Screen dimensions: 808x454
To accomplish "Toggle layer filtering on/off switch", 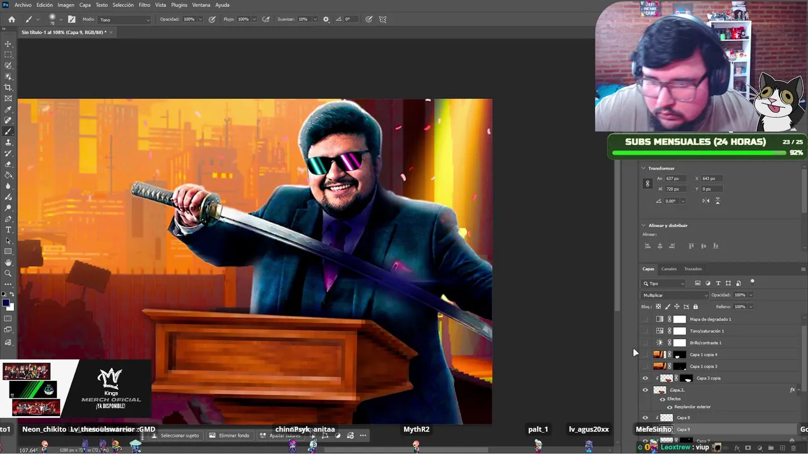I will (x=752, y=282).
